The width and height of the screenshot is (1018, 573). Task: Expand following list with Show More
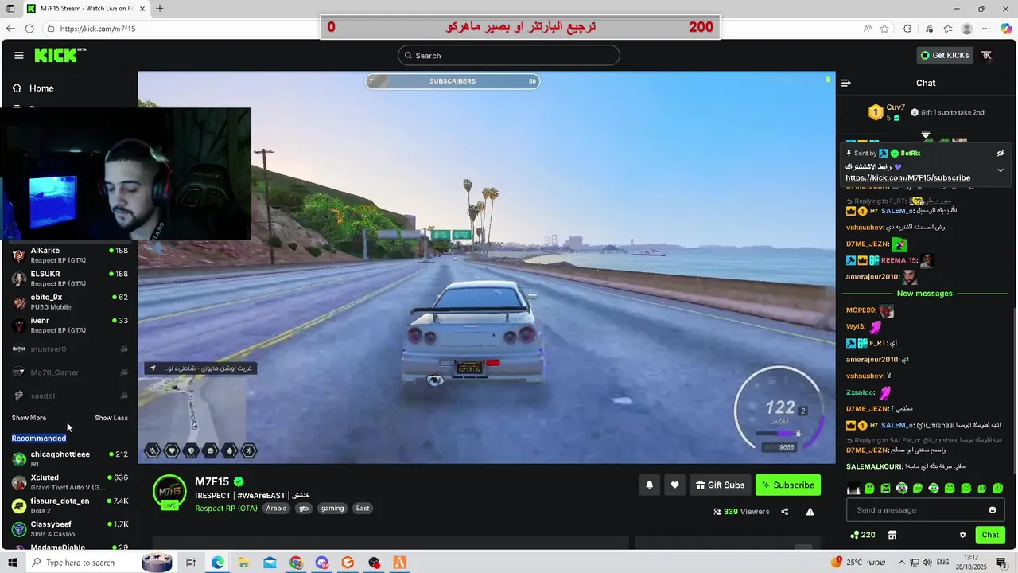29,418
